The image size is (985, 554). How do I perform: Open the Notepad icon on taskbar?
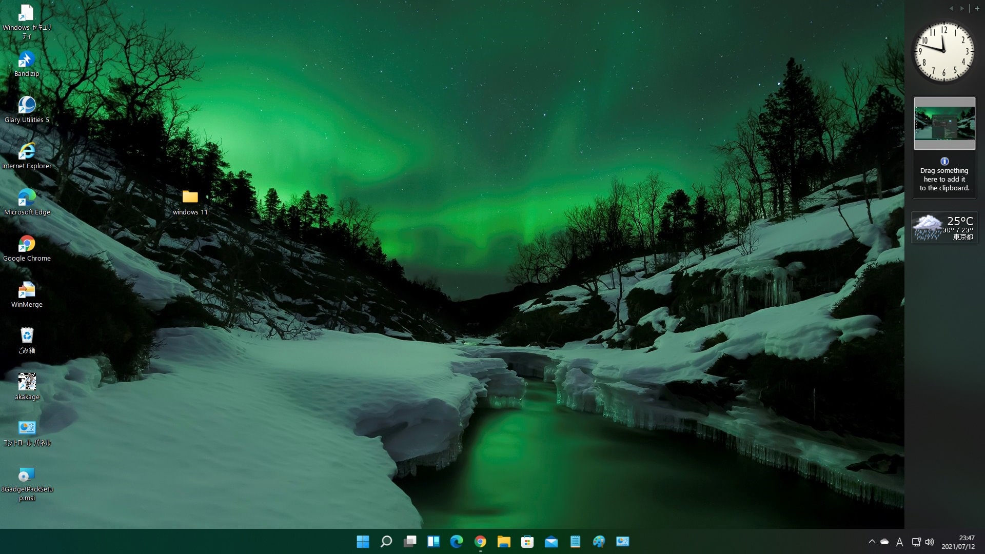coord(575,541)
